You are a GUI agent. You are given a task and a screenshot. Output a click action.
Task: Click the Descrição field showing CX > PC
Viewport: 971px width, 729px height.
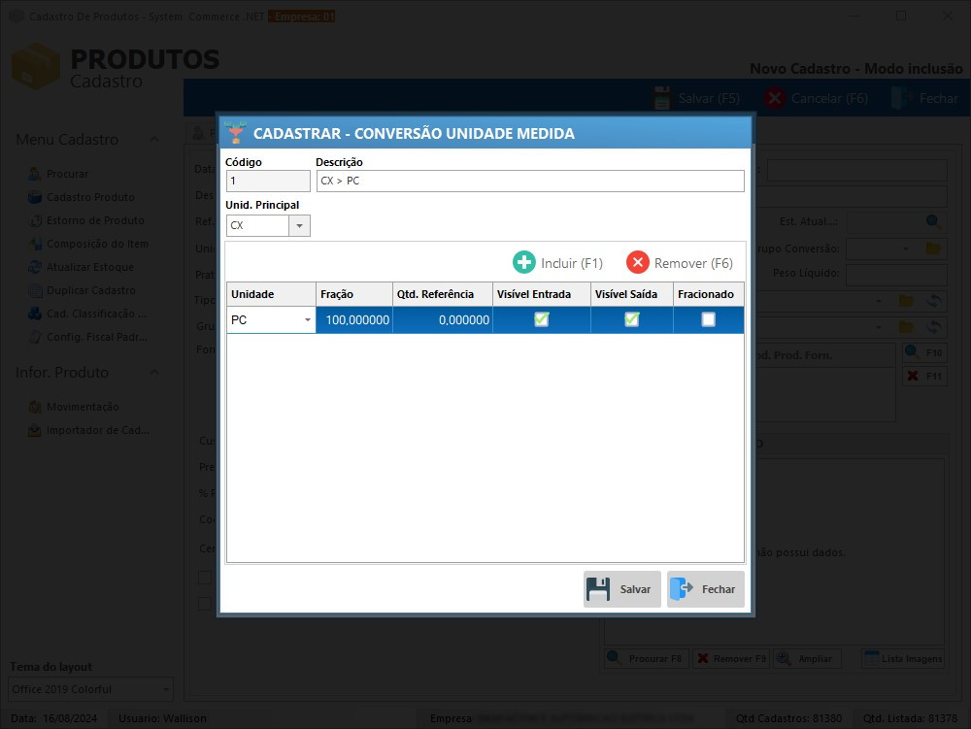(529, 181)
